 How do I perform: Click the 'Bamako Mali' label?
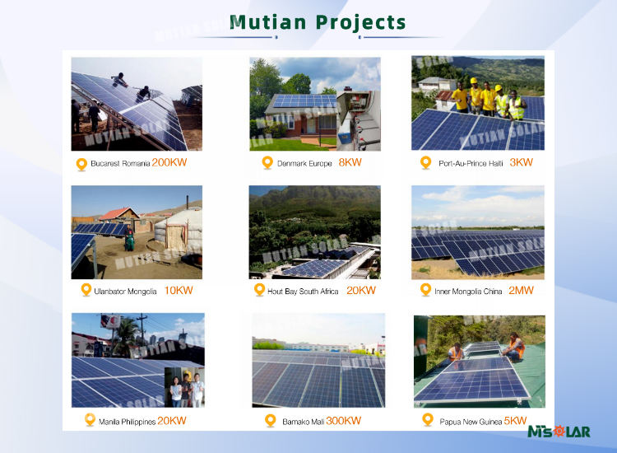(303, 422)
